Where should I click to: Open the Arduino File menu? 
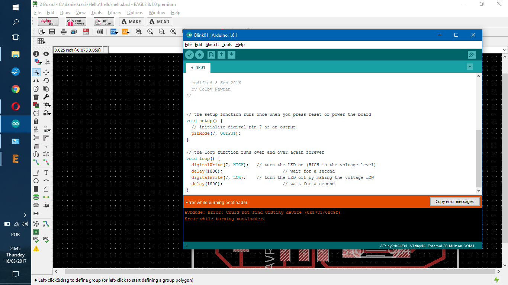point(188,45)
